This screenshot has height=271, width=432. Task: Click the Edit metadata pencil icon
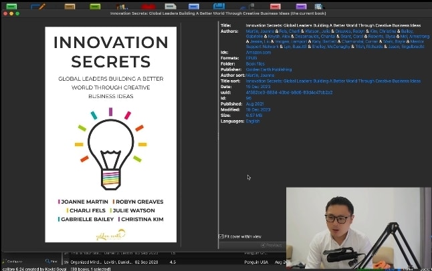click(38, 6)
